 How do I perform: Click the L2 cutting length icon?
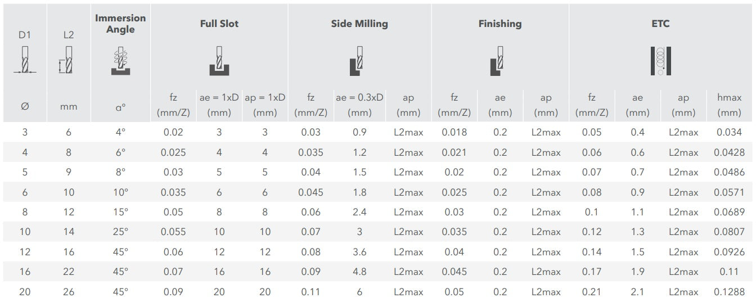coord(66,61)
